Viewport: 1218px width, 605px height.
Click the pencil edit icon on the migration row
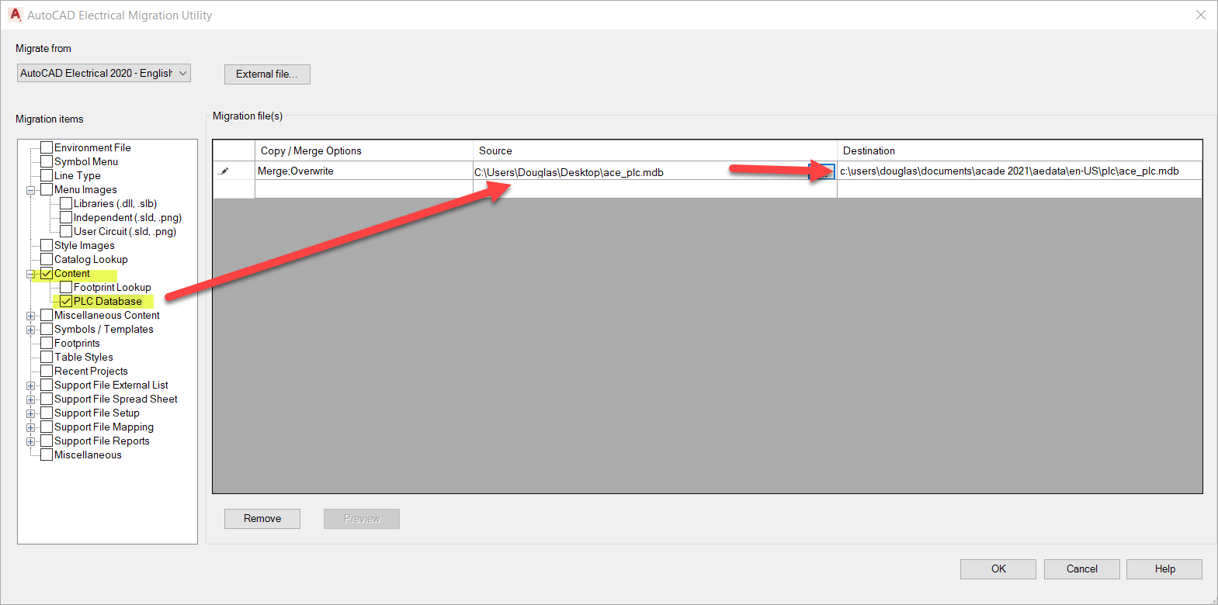click(x=224, y=171)
